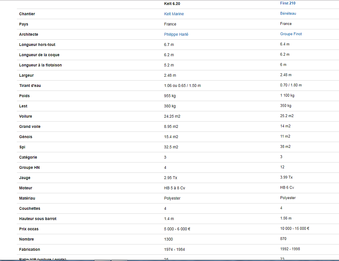This screenshot has height=261, width=339.
Task: Click the Chantier row label
Action: pyautogui.click(x=27, y=14)
